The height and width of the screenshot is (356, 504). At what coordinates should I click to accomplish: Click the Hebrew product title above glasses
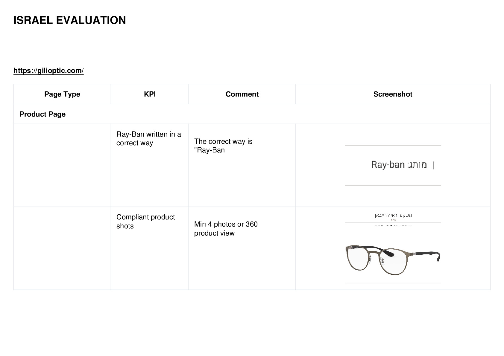(x=393, y=215)
